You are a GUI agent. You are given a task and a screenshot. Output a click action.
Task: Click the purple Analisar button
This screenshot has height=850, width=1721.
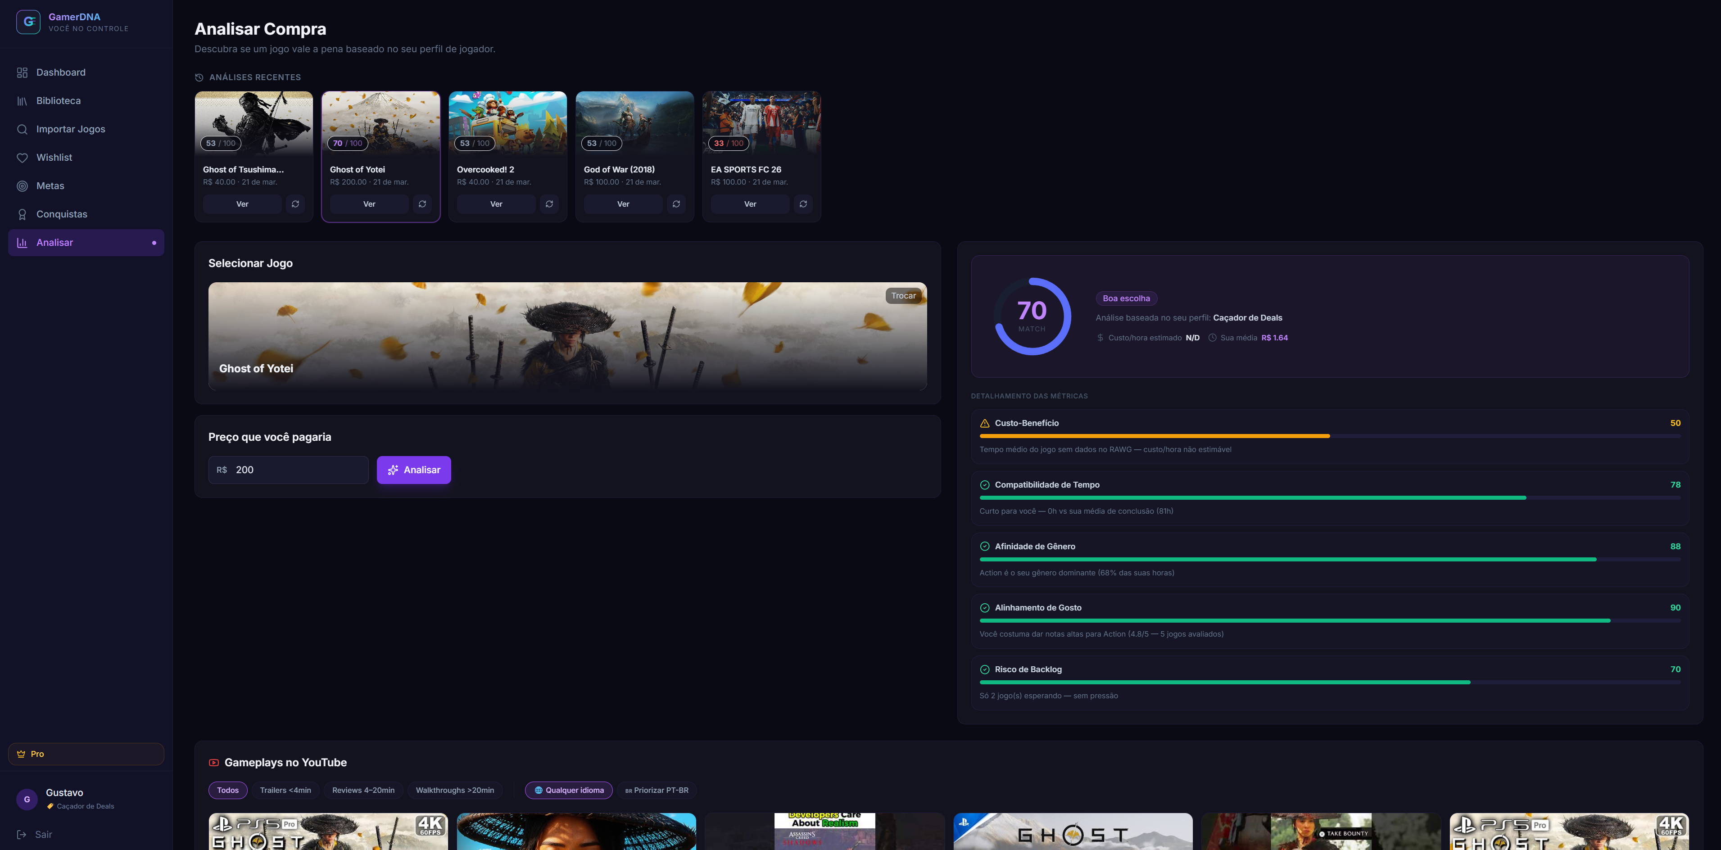413,470
